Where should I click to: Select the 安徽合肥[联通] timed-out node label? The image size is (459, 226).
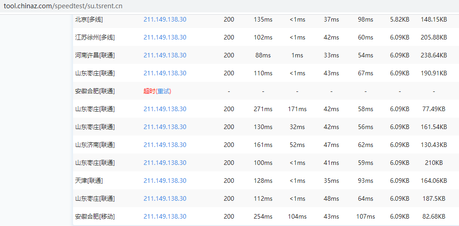coord(95,91)
